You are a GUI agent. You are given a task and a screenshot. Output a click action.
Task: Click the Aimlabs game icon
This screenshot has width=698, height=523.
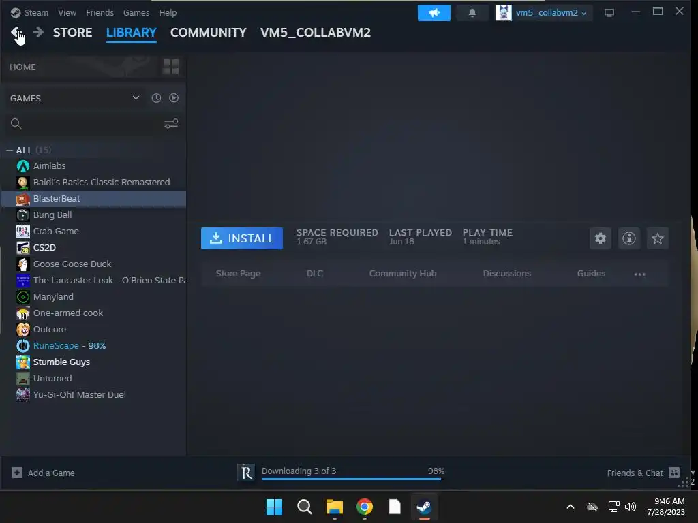point(22,166)
